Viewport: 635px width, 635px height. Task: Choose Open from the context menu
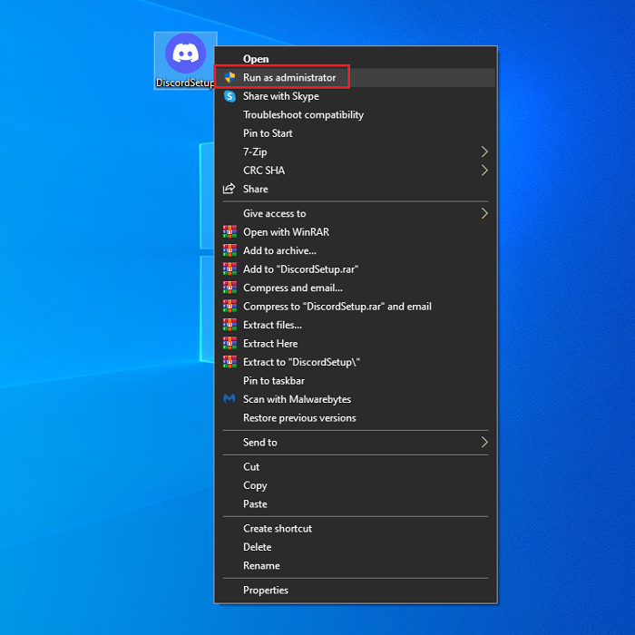click(x=356, y=59)
